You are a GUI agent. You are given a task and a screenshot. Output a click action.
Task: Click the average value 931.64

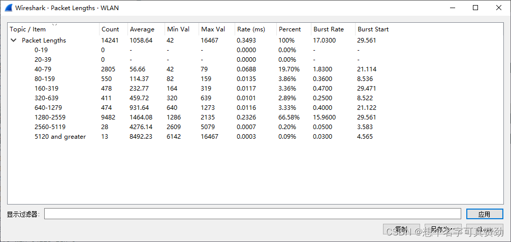[x=140, y=107]
